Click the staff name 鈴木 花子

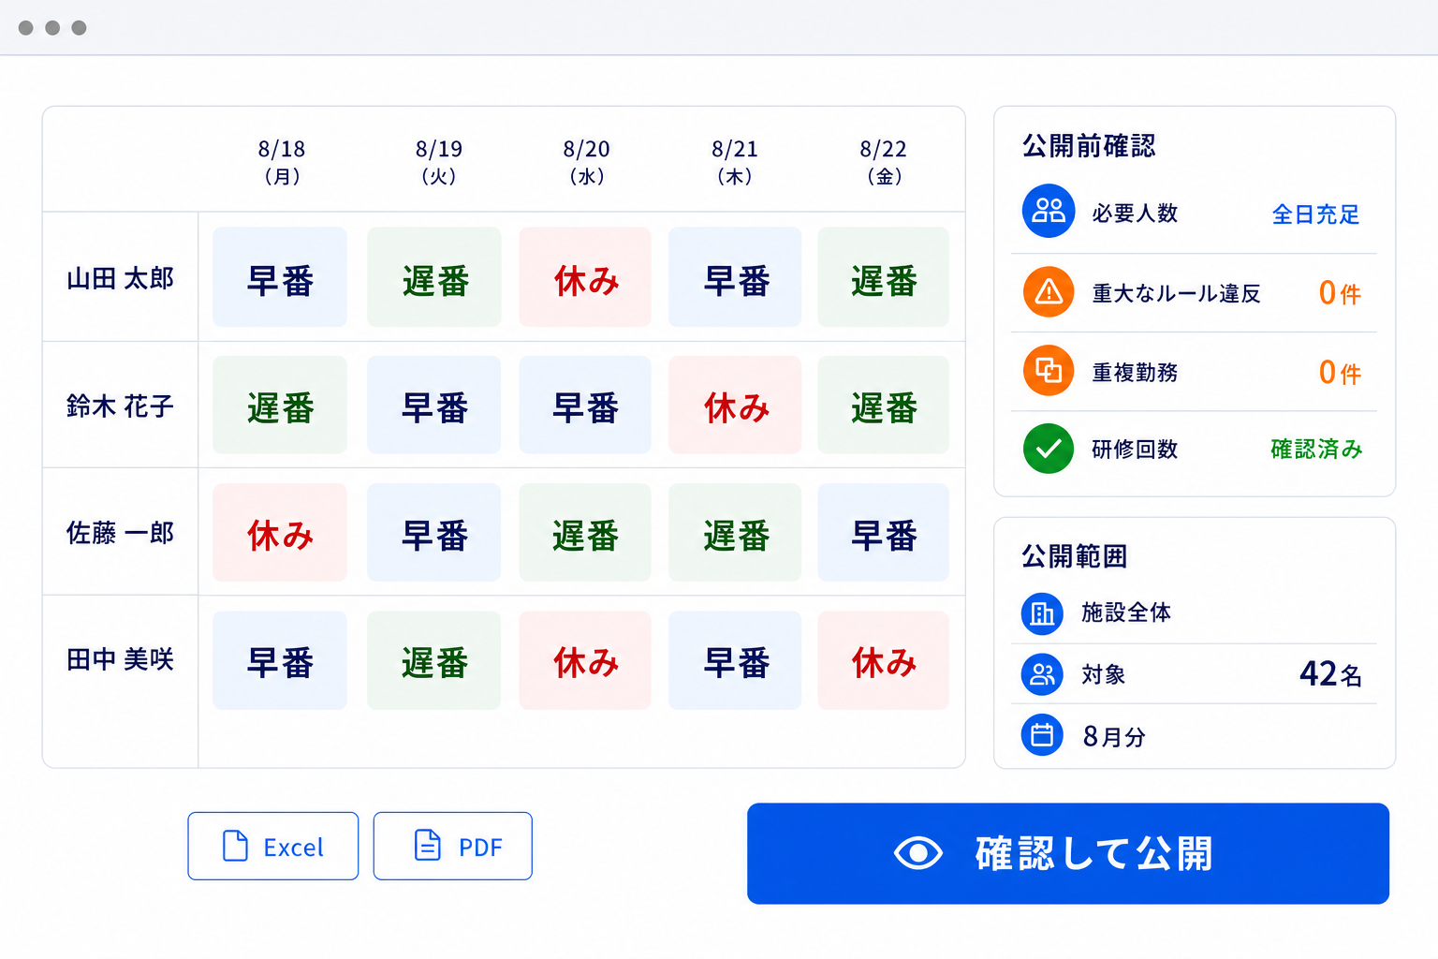click(x=120, y=406)
